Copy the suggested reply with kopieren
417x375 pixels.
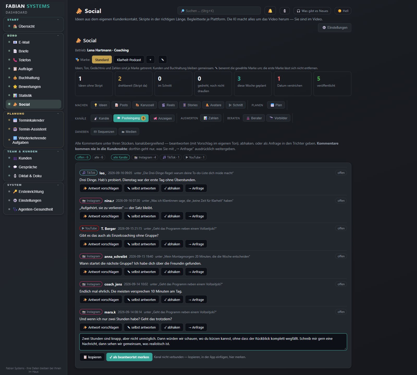pyautogui.click(x=92, y=357)
